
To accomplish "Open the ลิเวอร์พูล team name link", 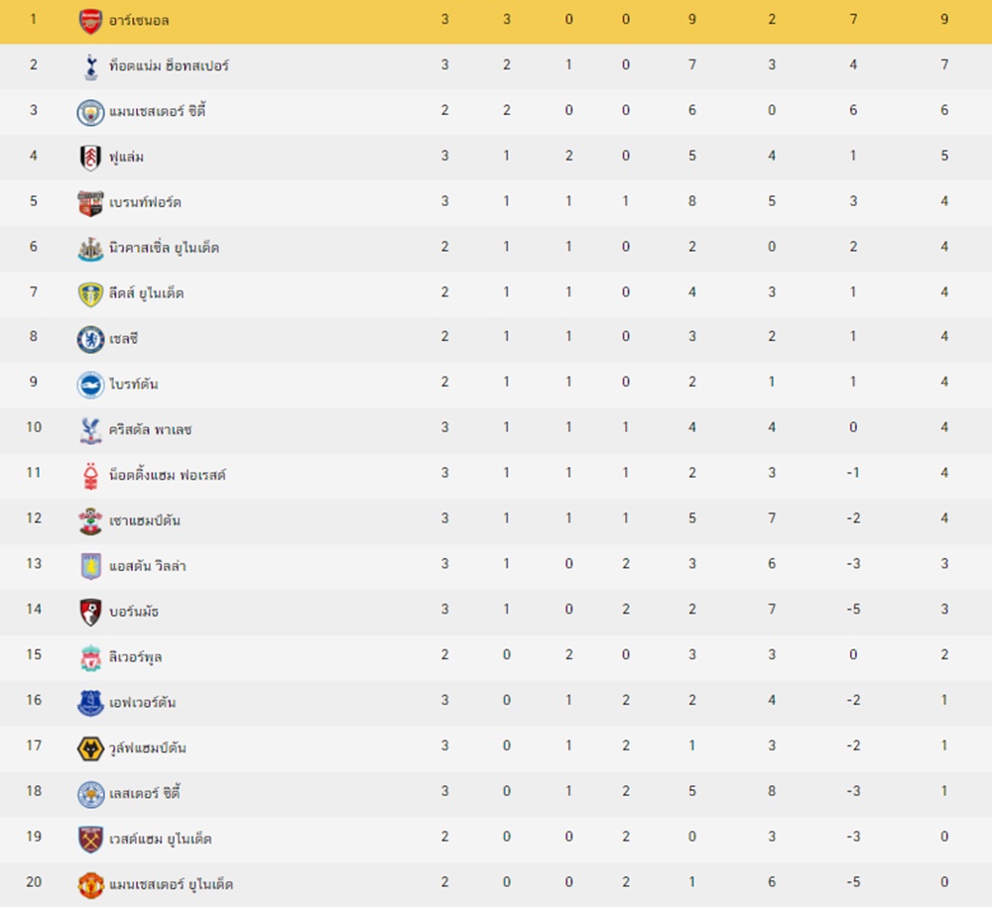I will point(135,656).
